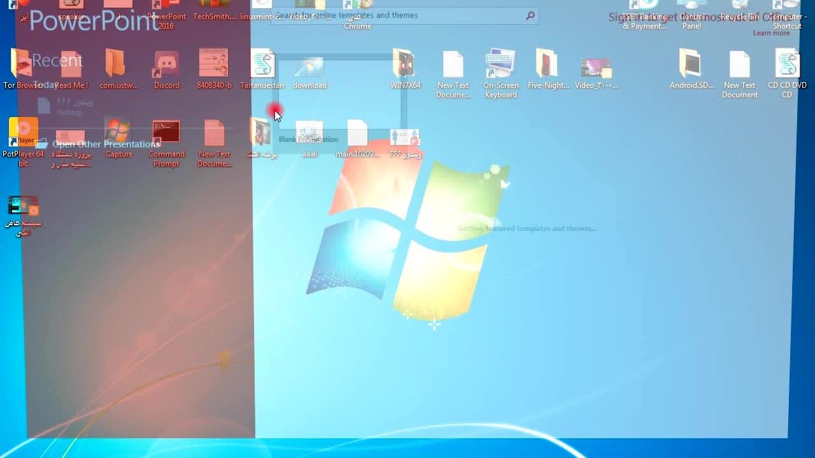815x458 pixels.
Task: Click the online templates search field
Action: point(395,16)
